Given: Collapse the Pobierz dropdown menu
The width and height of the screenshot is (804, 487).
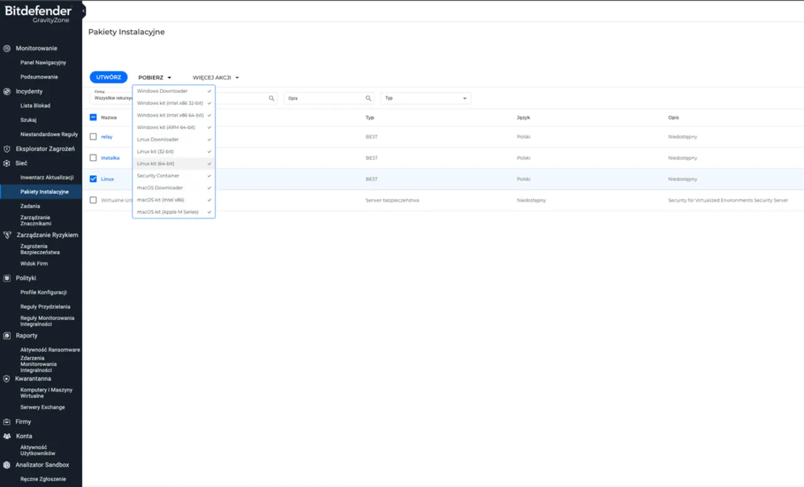Looking at the screenshot, I should [x=155, y=78].
